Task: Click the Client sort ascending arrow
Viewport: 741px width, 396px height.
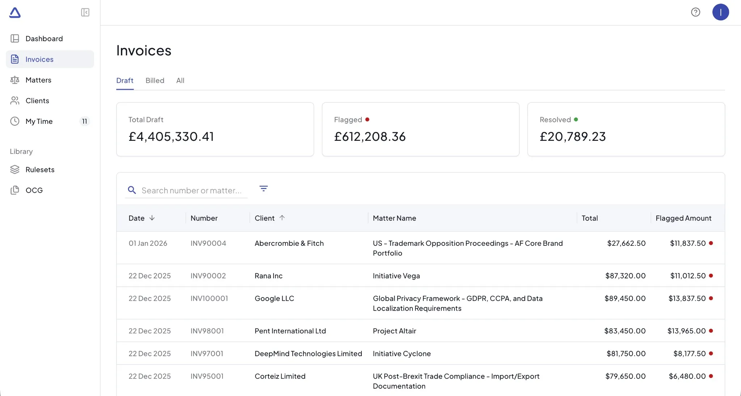Action: click(x=282, y=218)
